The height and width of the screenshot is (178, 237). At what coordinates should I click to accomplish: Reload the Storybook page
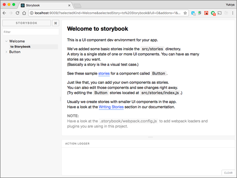(x=18, y=13)
